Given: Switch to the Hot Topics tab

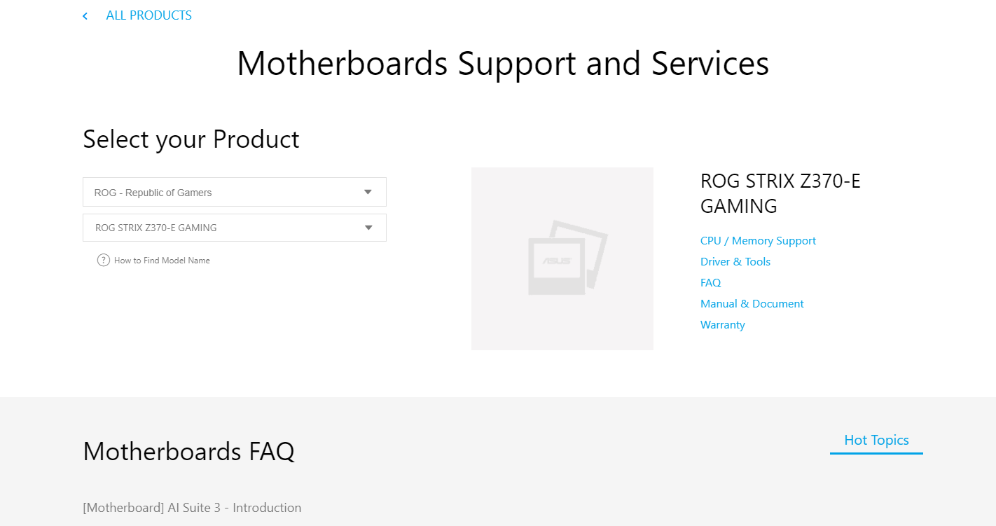Looking at the screenshot, I should [x=876, y=441].
